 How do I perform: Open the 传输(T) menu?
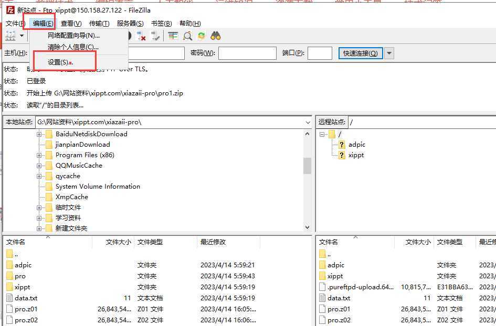[x=99, y=24]
